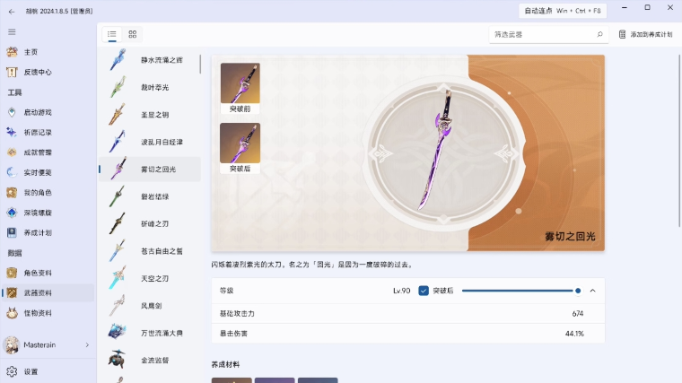
Task: Open 深境螺旋 spiral abyss page
Action: point(48,213)
